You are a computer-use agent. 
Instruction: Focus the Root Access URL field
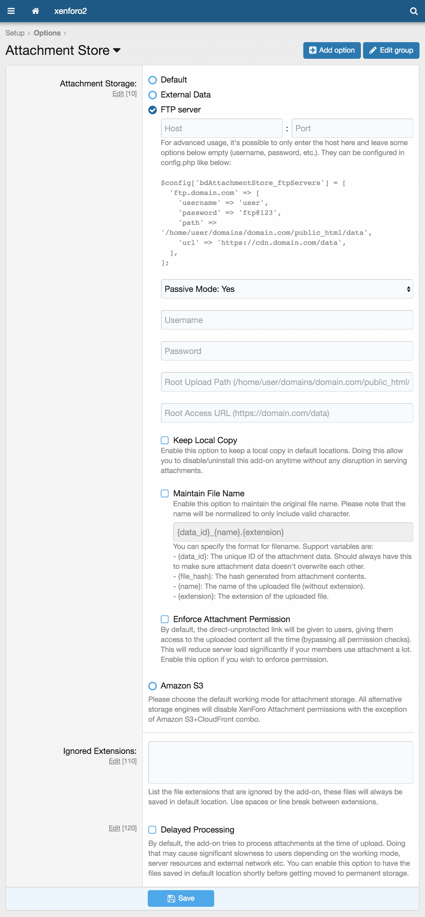(x=287, y=413)
